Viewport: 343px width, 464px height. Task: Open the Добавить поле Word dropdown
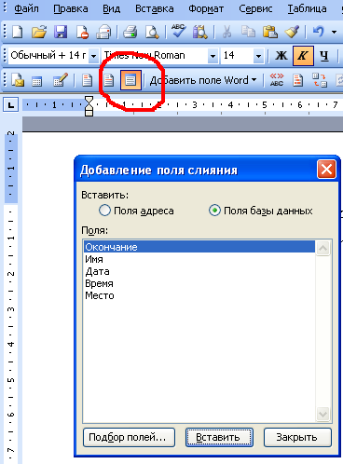[203, 80]
